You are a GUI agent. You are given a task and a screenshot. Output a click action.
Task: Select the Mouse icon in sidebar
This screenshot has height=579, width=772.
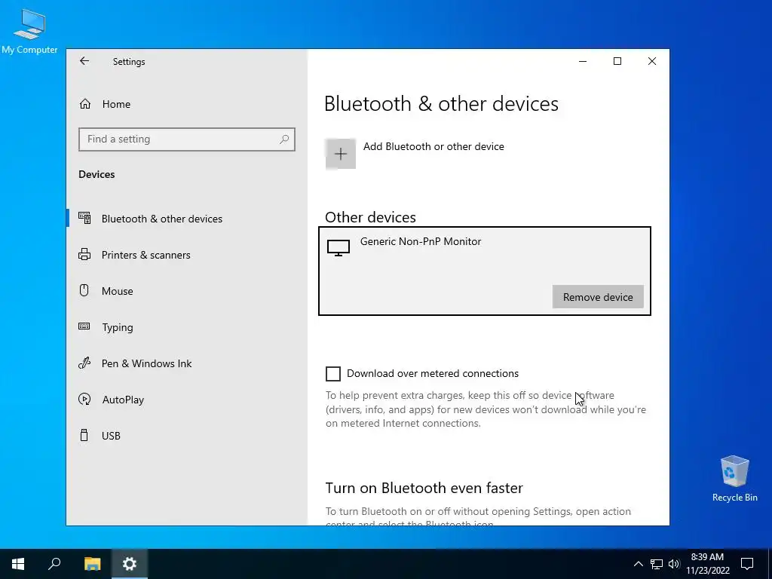point(84,290)
